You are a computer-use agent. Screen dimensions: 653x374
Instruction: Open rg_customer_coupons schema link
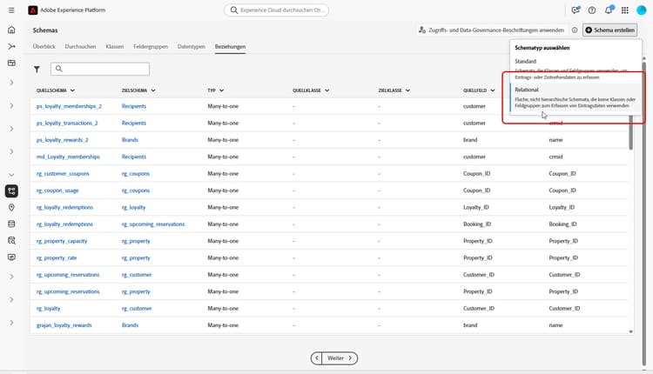[x=63, y=173]
